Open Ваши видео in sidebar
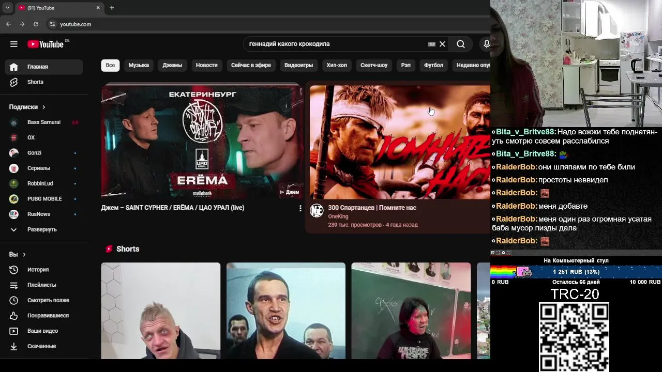Viewport: 662px width, 372px height. 44,331
